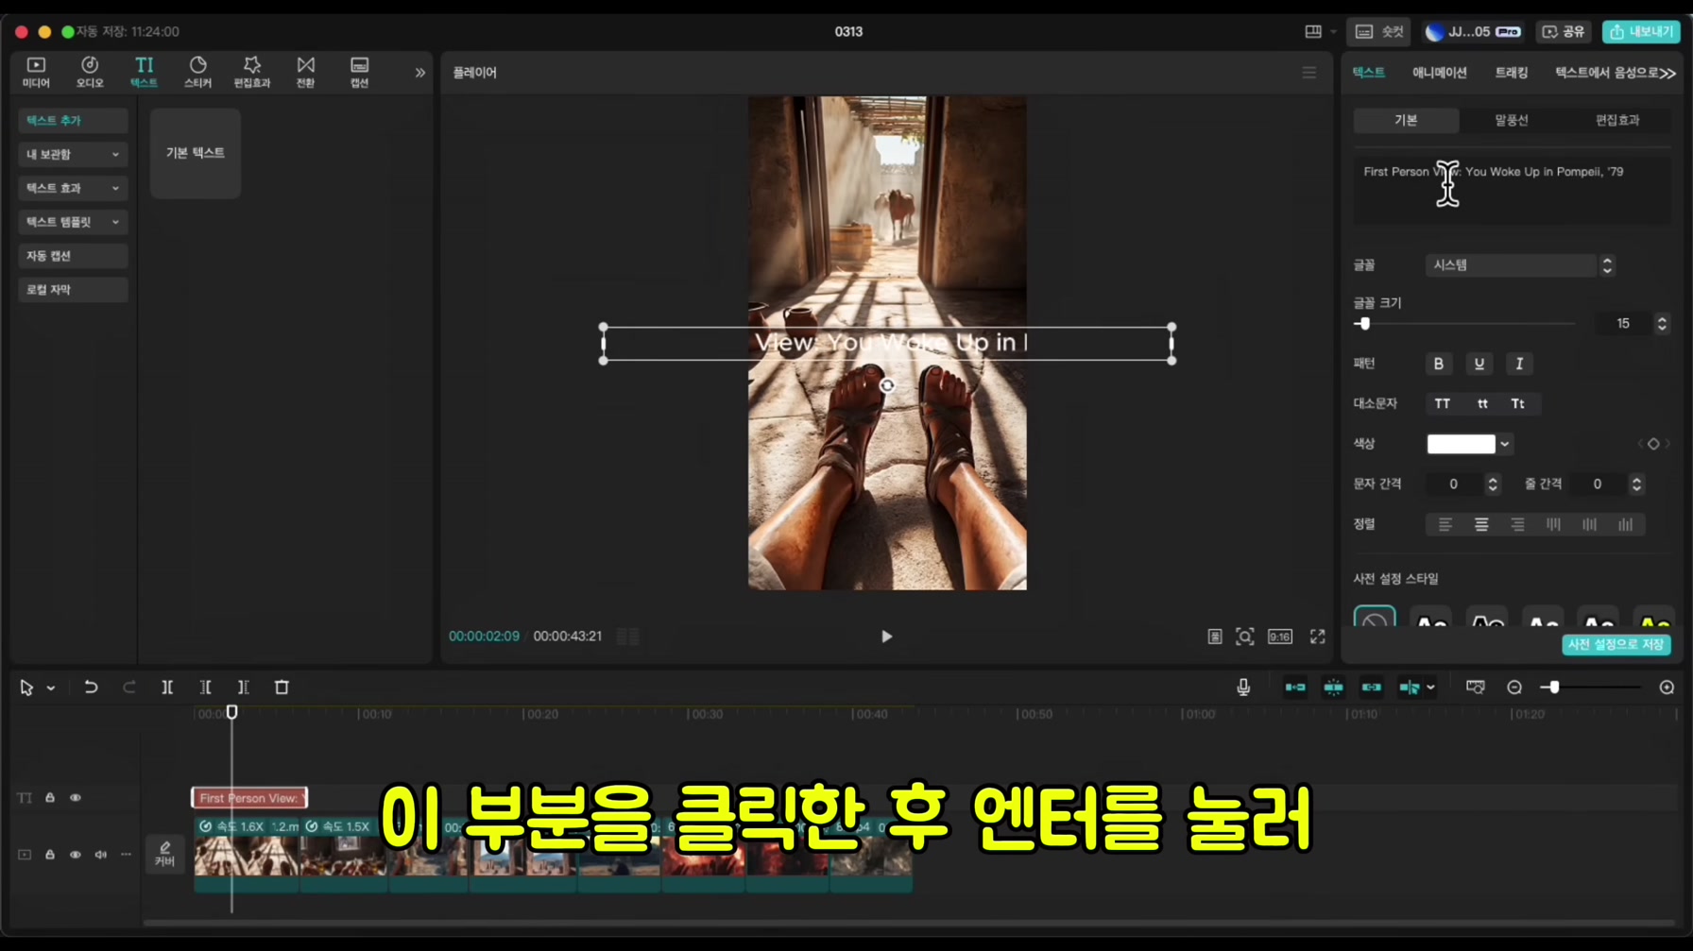This screenshot has width=1693, height=951.
Task: Set text to uppercase TT
Action: (1443, 403)
